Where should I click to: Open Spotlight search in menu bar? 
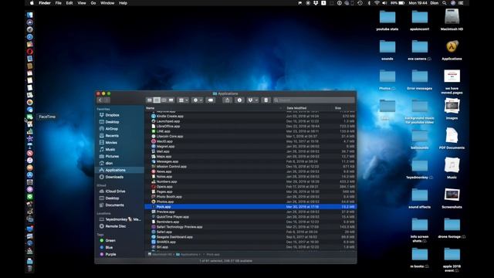(x=445, y=3)
